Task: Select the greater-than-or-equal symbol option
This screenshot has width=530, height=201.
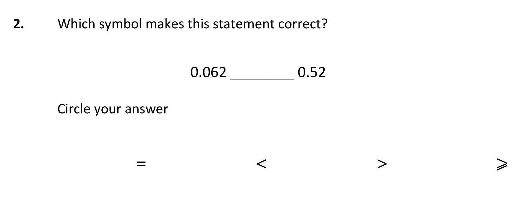Action: click(502, 164)
